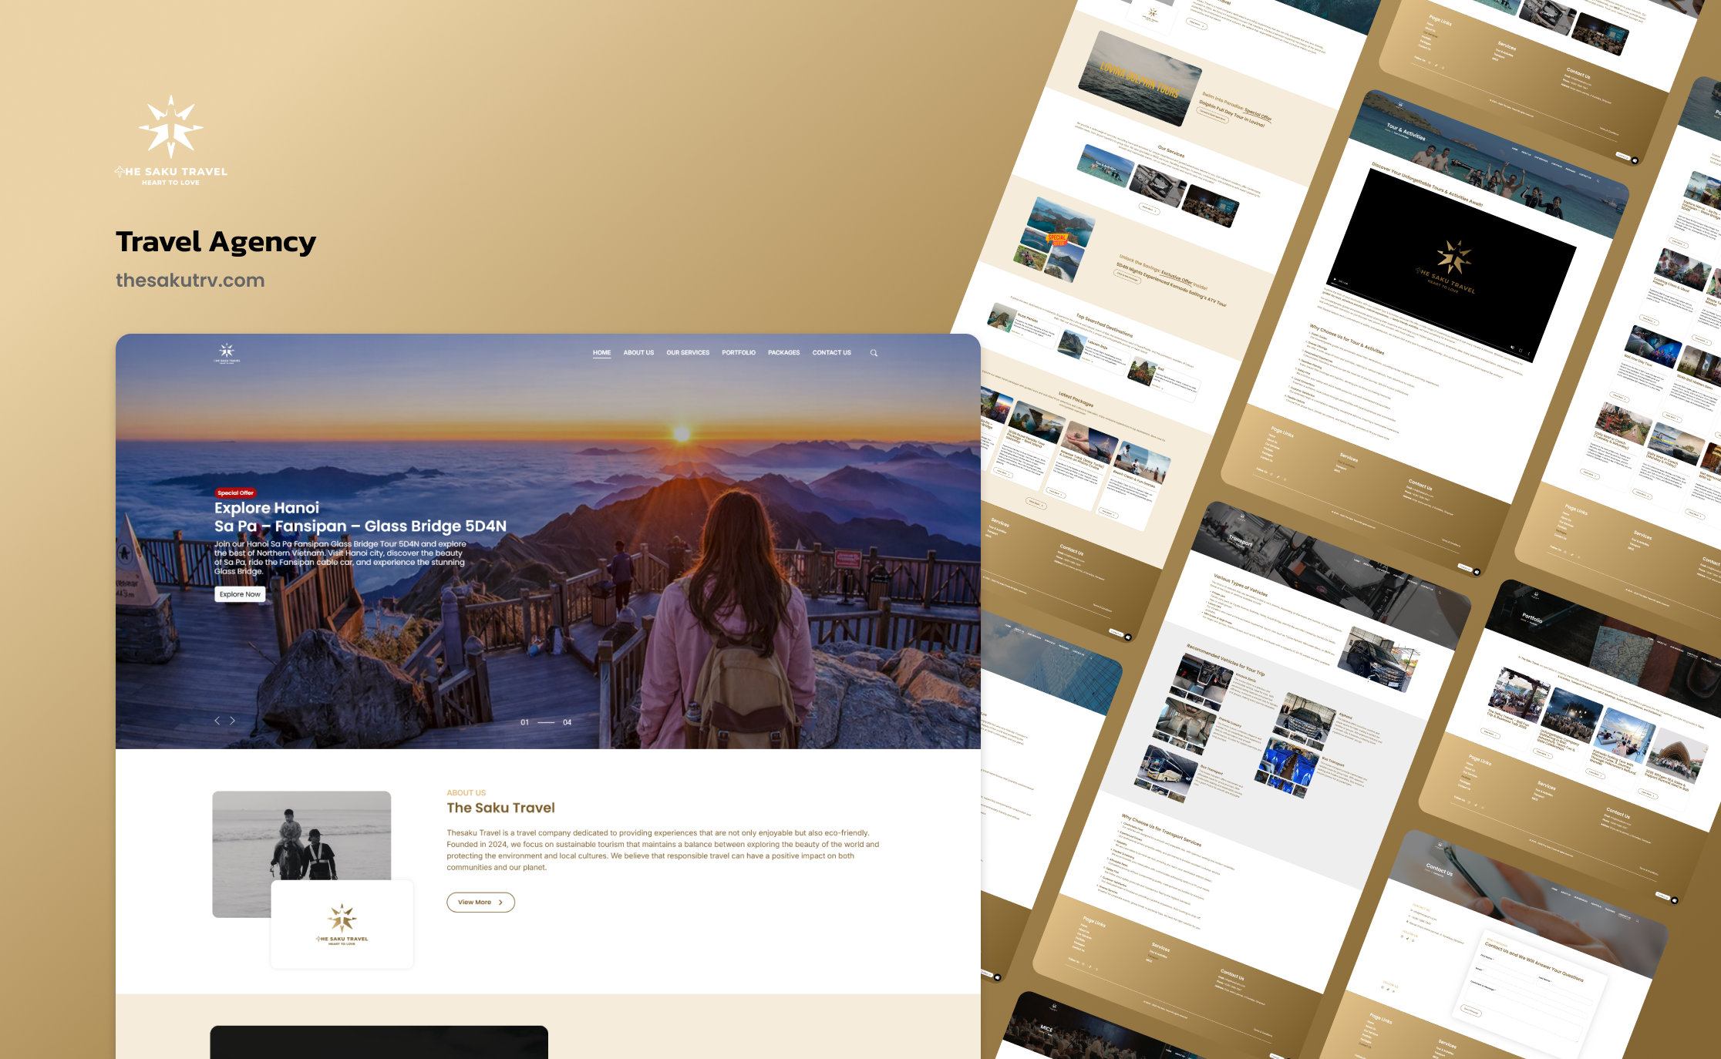Click the red Special Offer badge
This screenshot has width=1721, height=1059.
(x=235, y=493)
